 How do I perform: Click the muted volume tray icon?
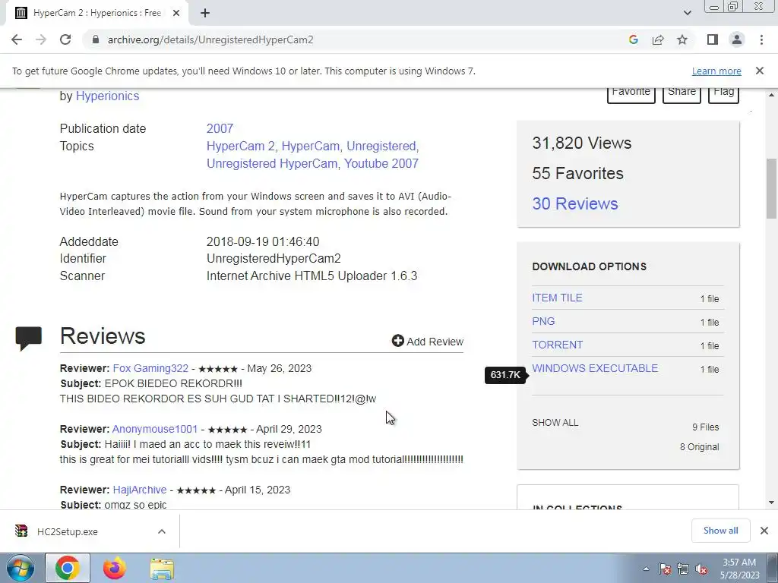pos(701,569)
